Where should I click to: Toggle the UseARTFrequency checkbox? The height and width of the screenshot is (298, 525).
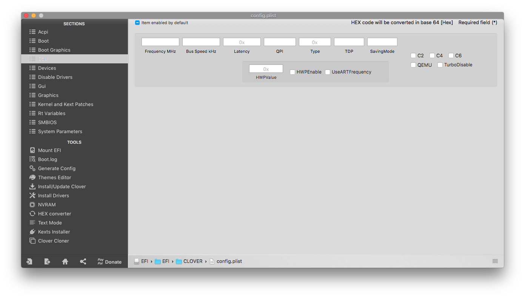(328, 72)
